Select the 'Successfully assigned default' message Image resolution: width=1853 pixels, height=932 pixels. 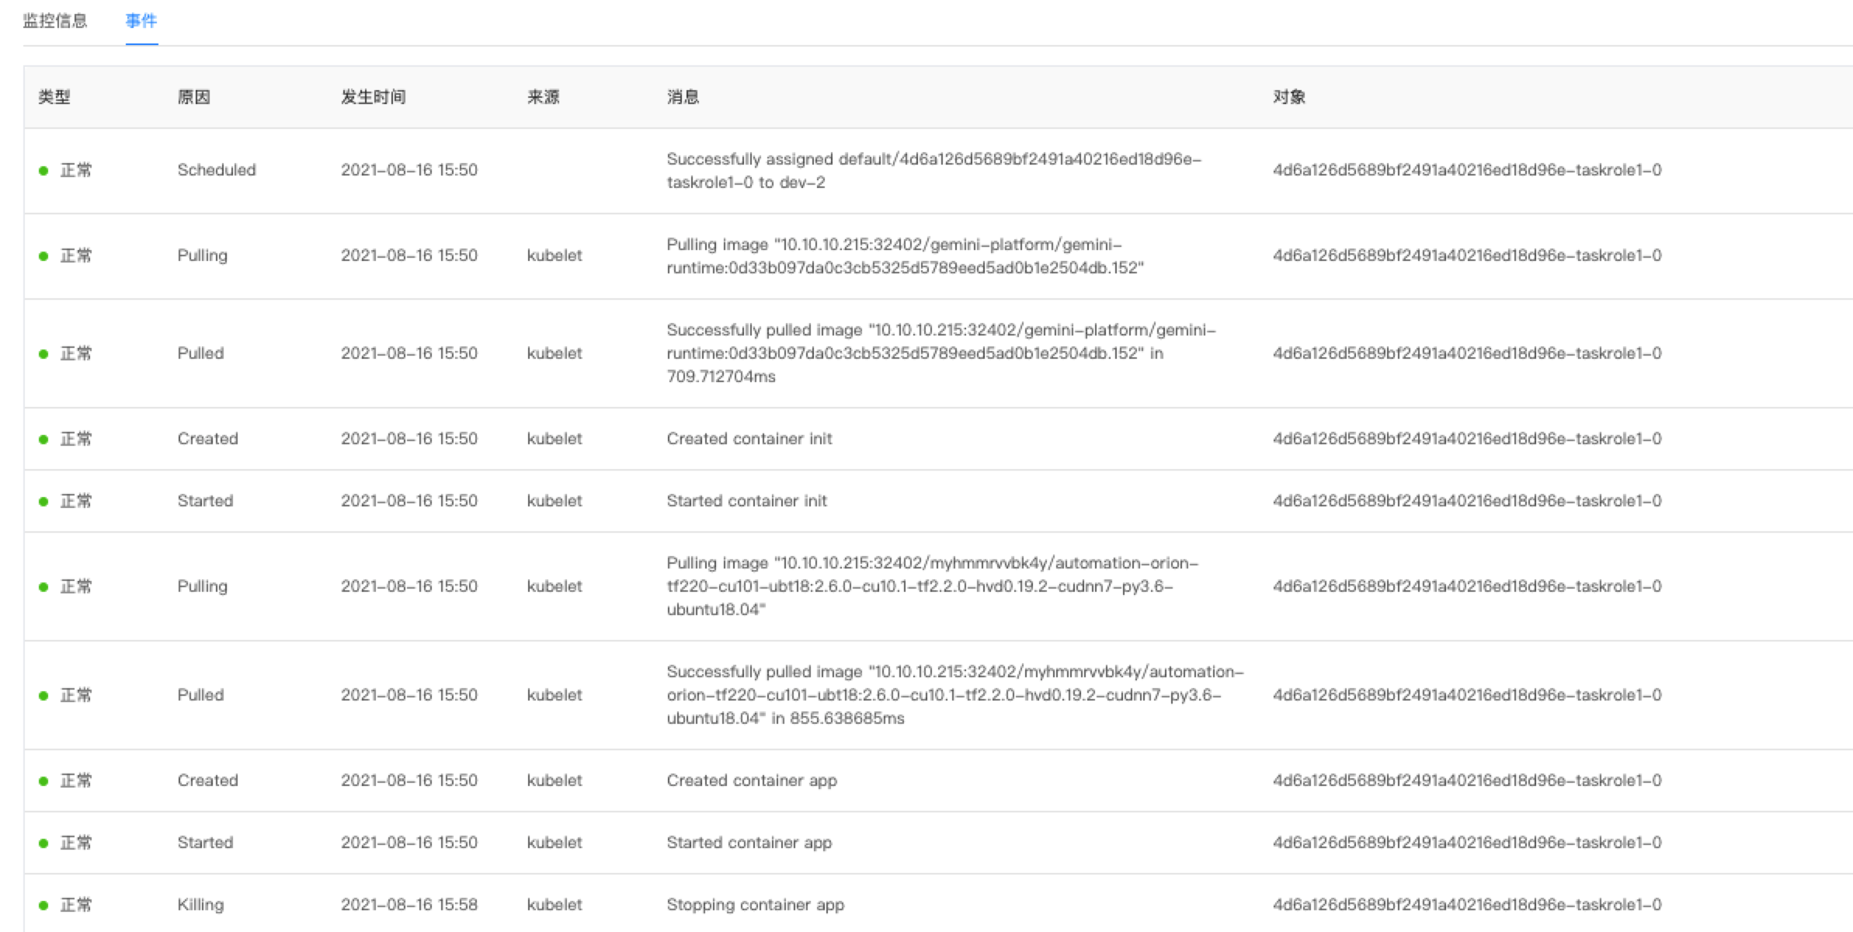click(934, 171)
